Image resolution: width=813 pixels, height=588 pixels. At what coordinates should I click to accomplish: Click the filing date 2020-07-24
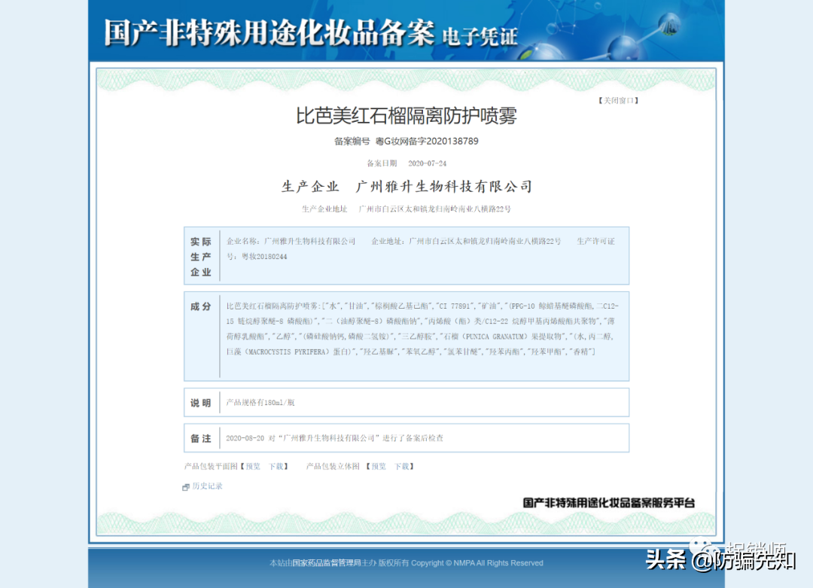tap(427, 163)
